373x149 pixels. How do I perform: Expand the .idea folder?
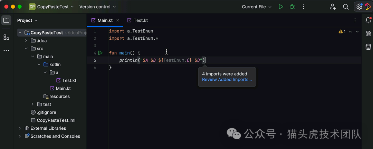click(x=26, y=41)
